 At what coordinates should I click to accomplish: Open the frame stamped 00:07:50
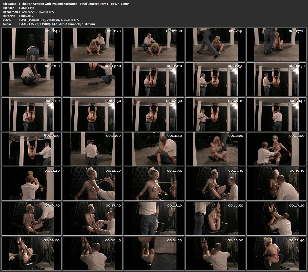93,114
